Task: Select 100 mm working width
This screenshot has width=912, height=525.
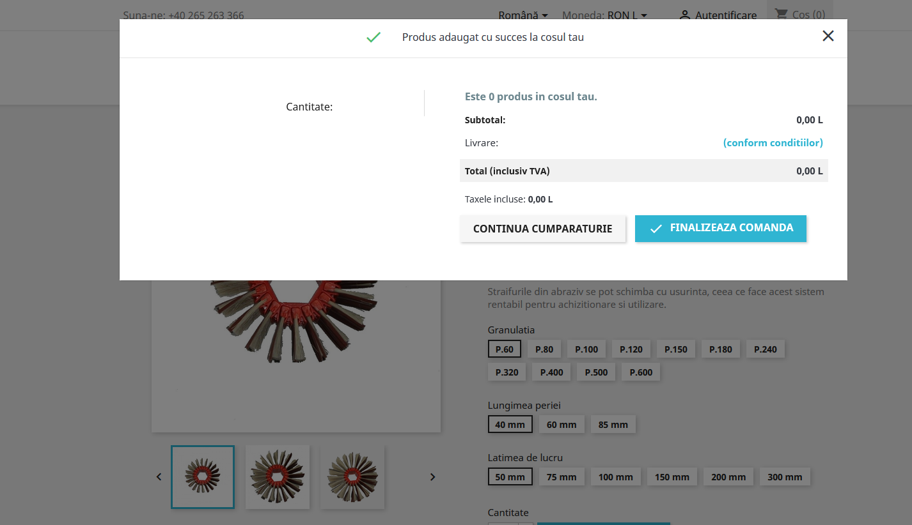Action: 615,477
